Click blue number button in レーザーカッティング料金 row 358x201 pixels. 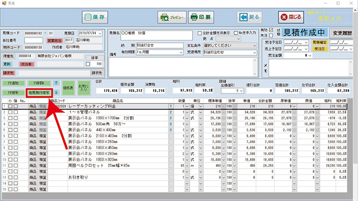171,106
